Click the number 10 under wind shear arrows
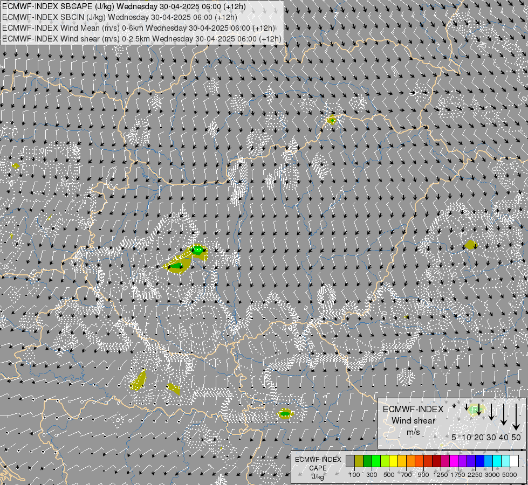Image resolution: width=528 pixels, height=485 pixels. coord(467,437)
